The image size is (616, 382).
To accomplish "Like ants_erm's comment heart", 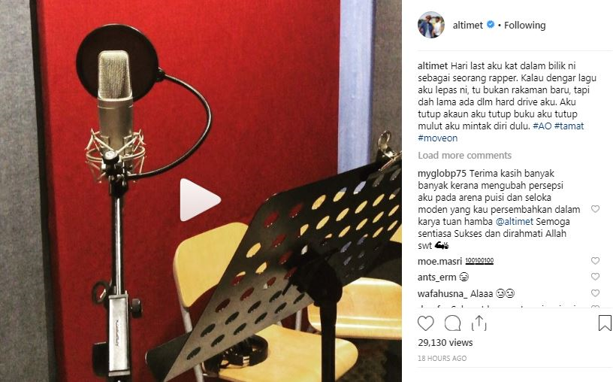I will (595, 277).
